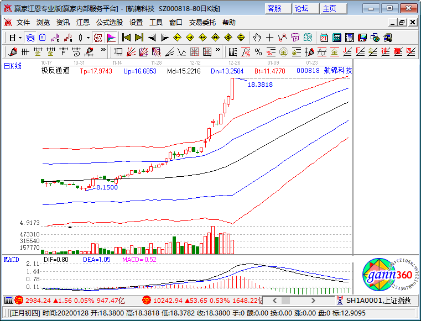Jump to last bar with skip-to-end icon
The width and height of the screenshot is (421, 321).
pyautogui.click(x=139, y=38)
